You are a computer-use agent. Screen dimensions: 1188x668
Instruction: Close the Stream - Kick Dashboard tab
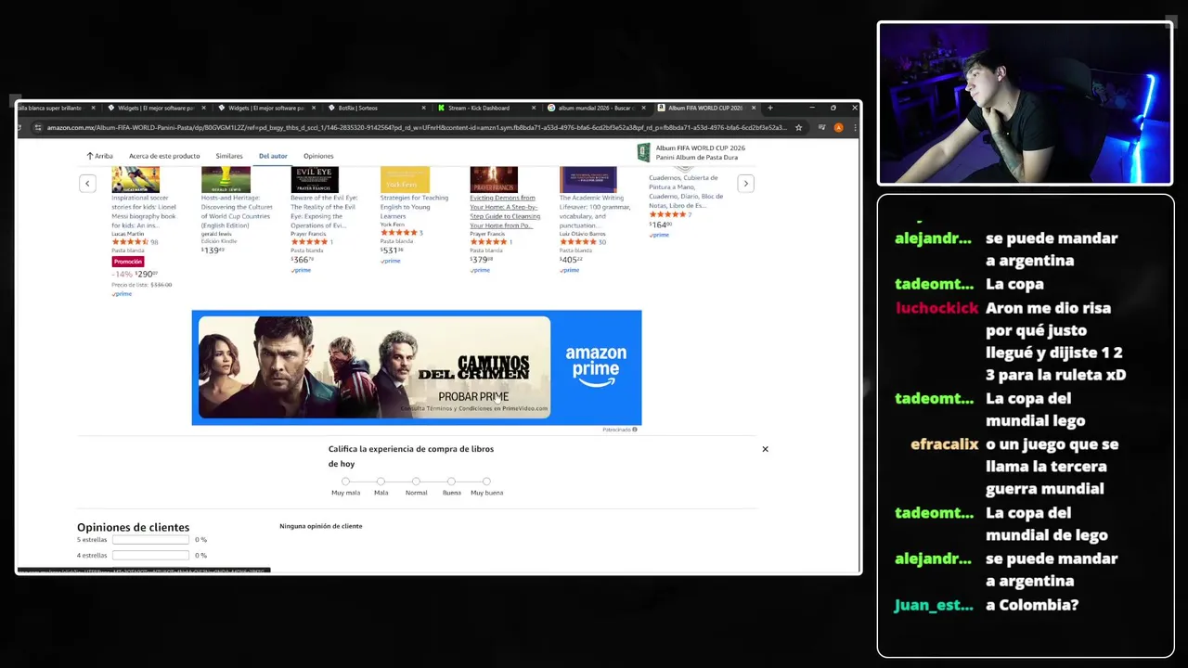coord(534,108)
